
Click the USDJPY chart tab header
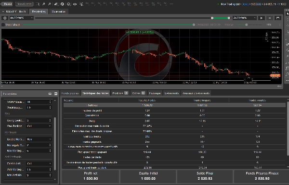point(14,12)
